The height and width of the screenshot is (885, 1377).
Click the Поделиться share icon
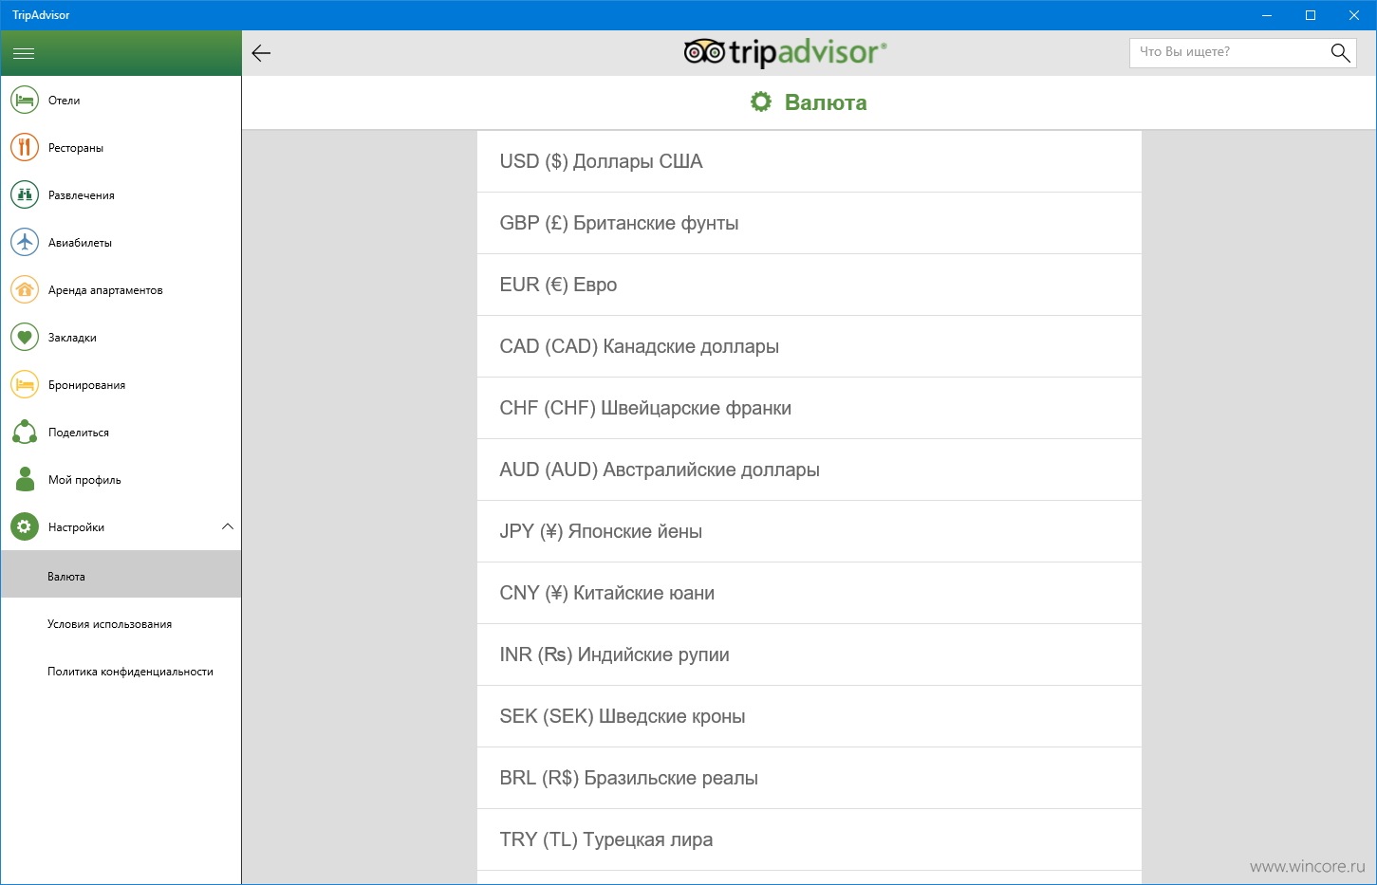point(25,432)
